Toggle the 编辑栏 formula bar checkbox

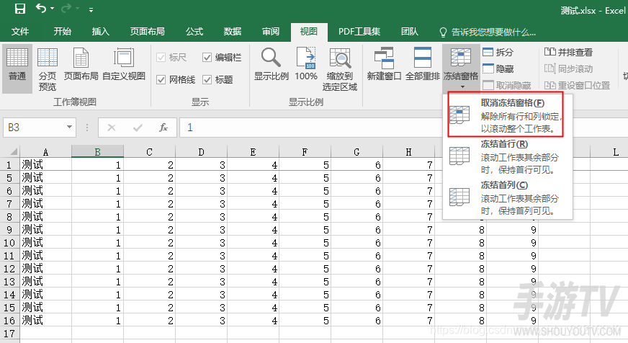[x=222, y=58]
